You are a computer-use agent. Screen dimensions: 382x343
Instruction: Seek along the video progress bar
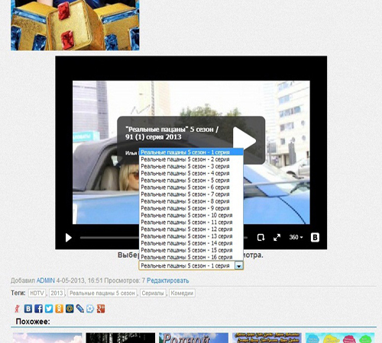(x=109, y=238)
